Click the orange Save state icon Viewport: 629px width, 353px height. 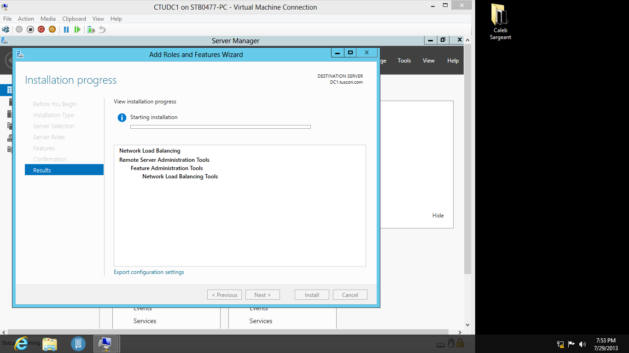point(52,29)
